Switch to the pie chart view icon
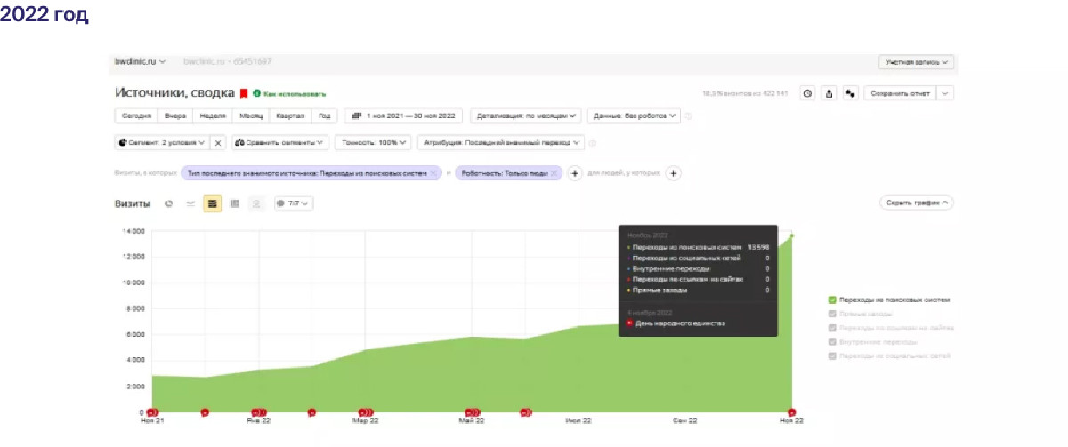 [168, 204]
